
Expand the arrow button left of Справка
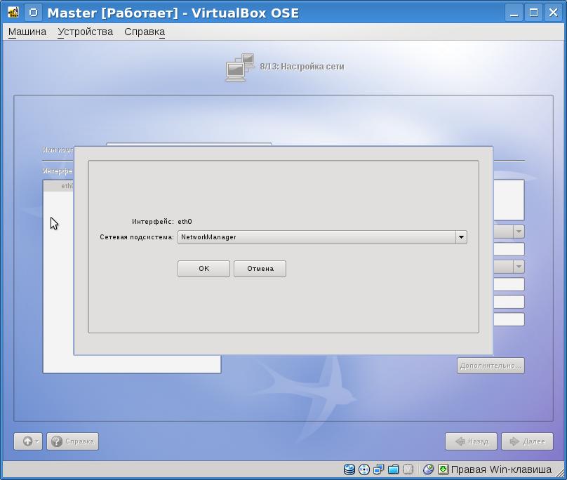28,441
